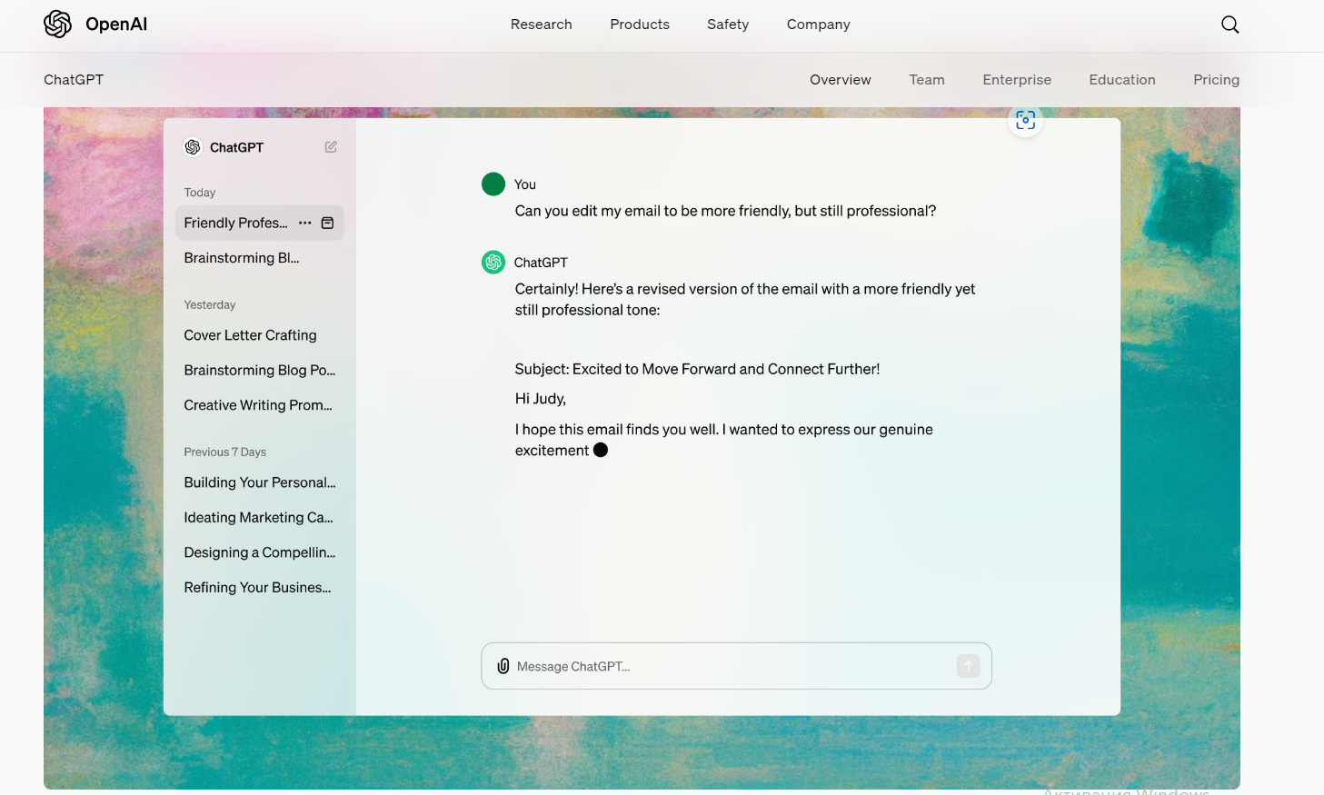Click the Previous 7 Days label
This screenshot has height=795, width=1324.
click(225, 452)
